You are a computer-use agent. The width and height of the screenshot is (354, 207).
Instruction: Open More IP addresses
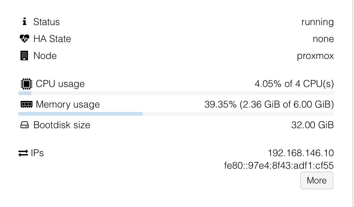(x=316, y=180)
